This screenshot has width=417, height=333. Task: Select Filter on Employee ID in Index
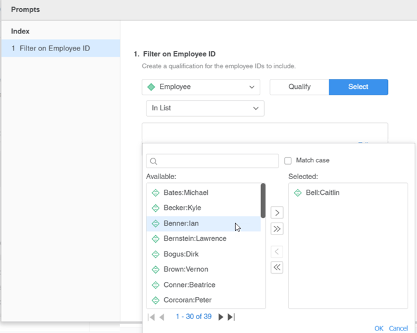pyautogui.click(x=59, y=48)
